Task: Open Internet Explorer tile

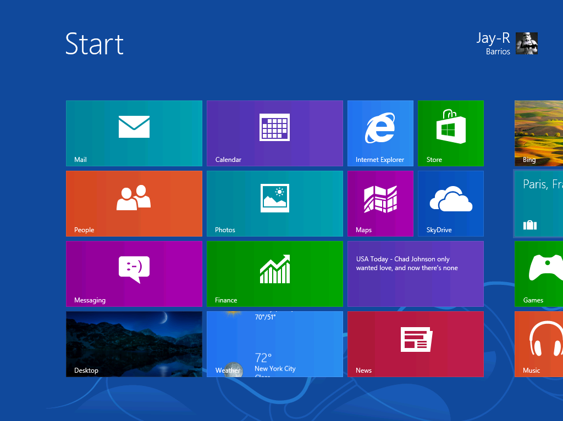Action: pyautogui.click(x=380, y=133)
